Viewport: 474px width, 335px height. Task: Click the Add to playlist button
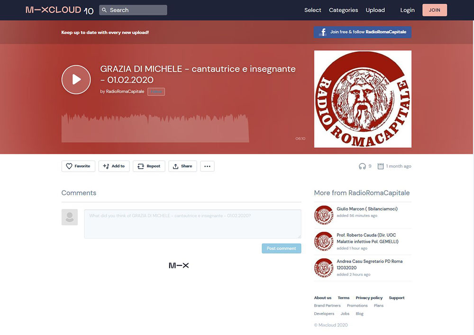[x=114, y=166]
